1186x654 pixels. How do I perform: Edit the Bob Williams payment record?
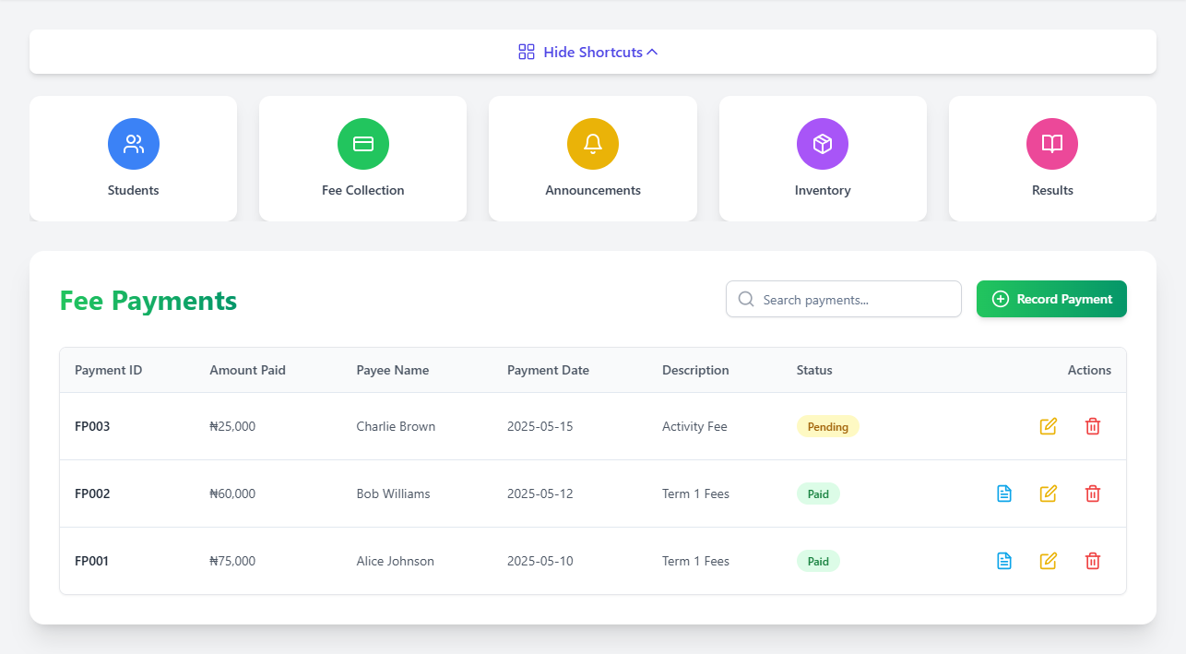pos(1048,493)
